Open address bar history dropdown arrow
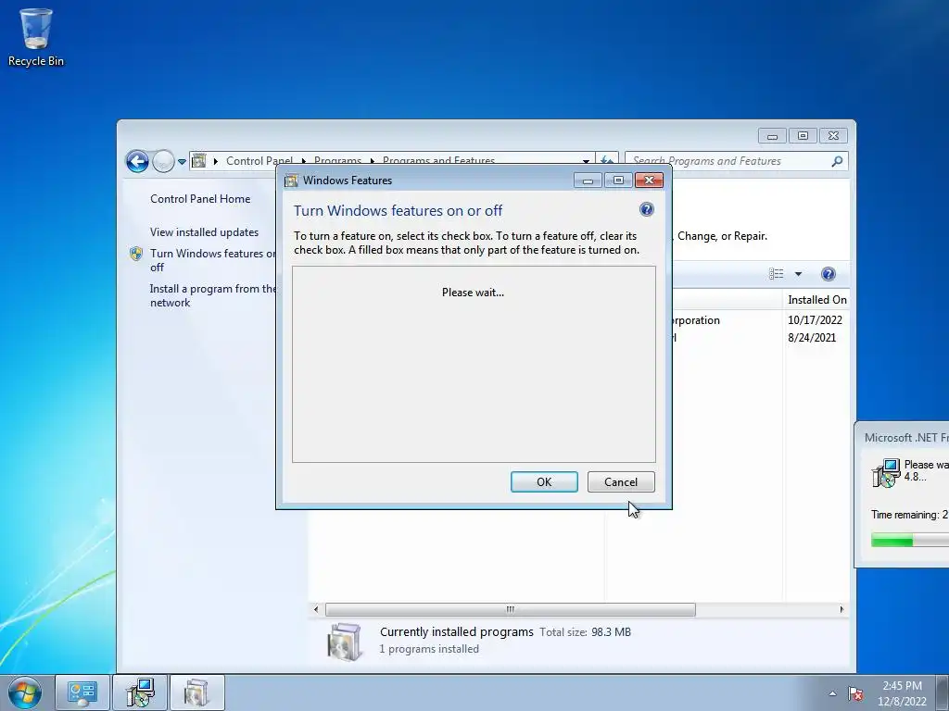This screenshot has height=711, width=949. coord(586,161)
